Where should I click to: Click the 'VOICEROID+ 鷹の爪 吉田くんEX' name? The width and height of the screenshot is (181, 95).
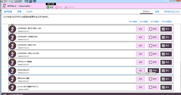(29, 28)
